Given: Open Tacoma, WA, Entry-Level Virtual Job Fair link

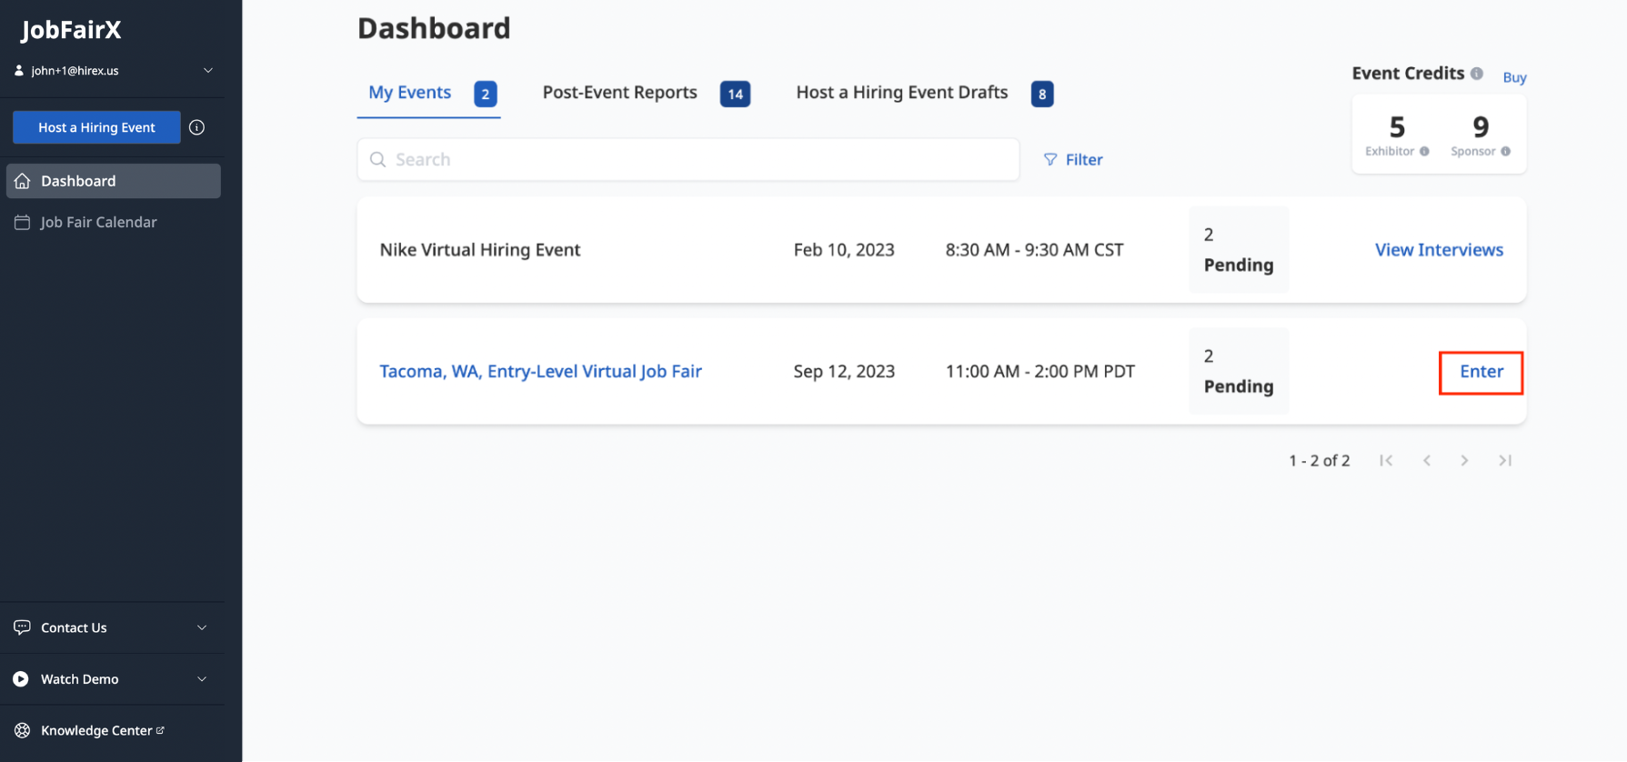Looking at the screenshot, I should coord(540,371).
